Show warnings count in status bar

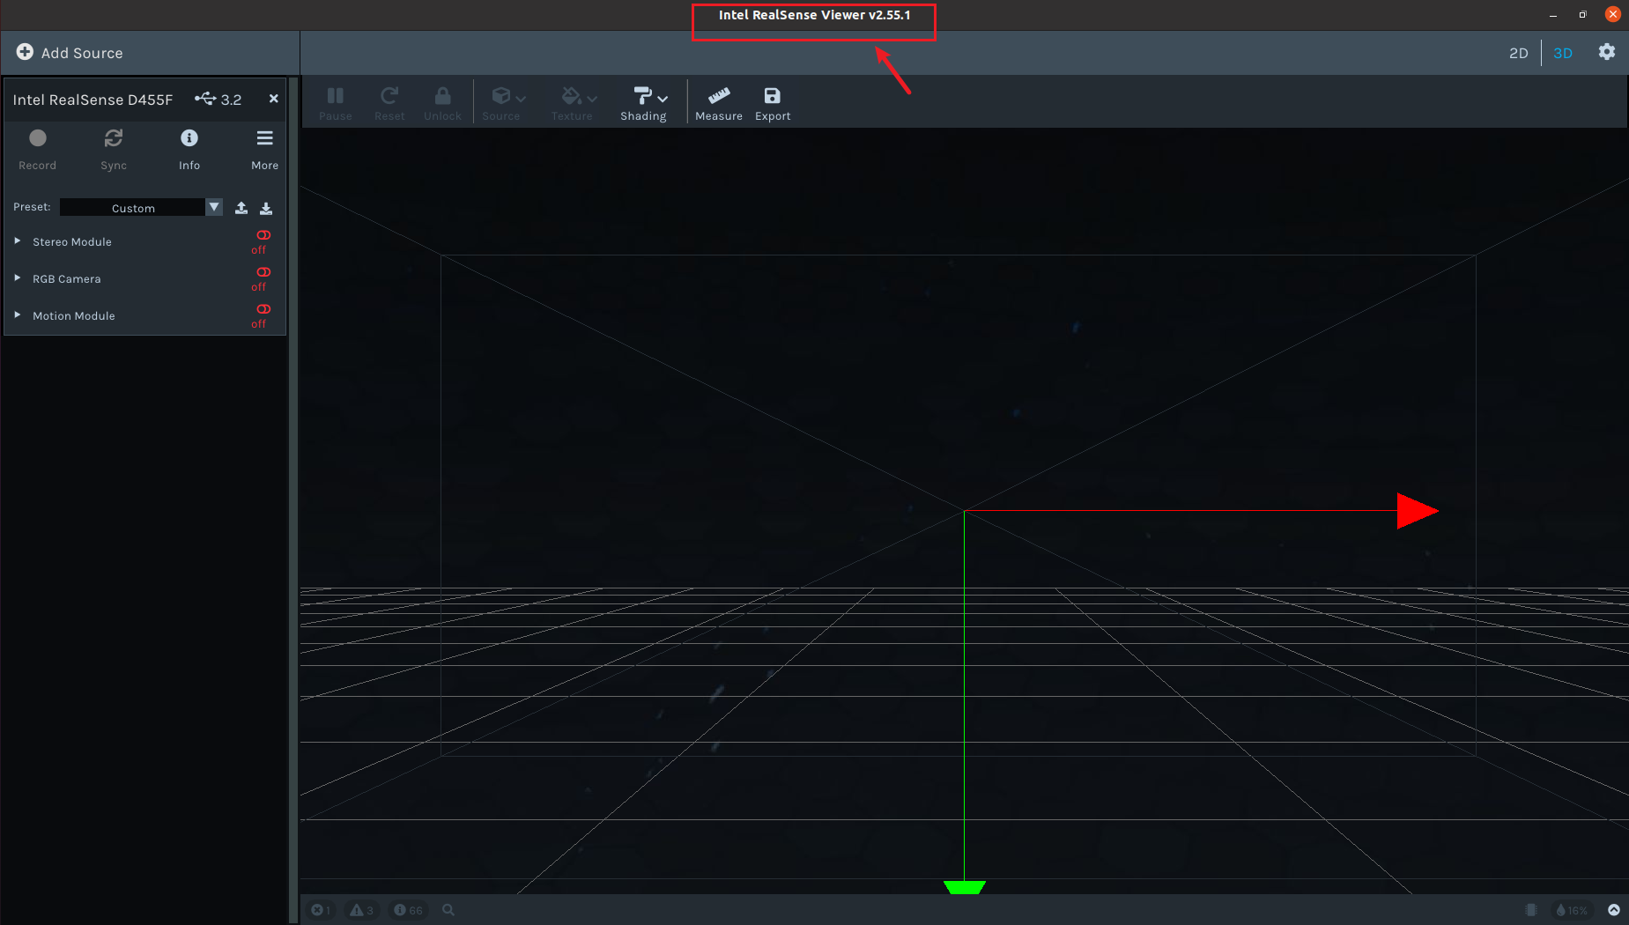click(x=362, y=910)
